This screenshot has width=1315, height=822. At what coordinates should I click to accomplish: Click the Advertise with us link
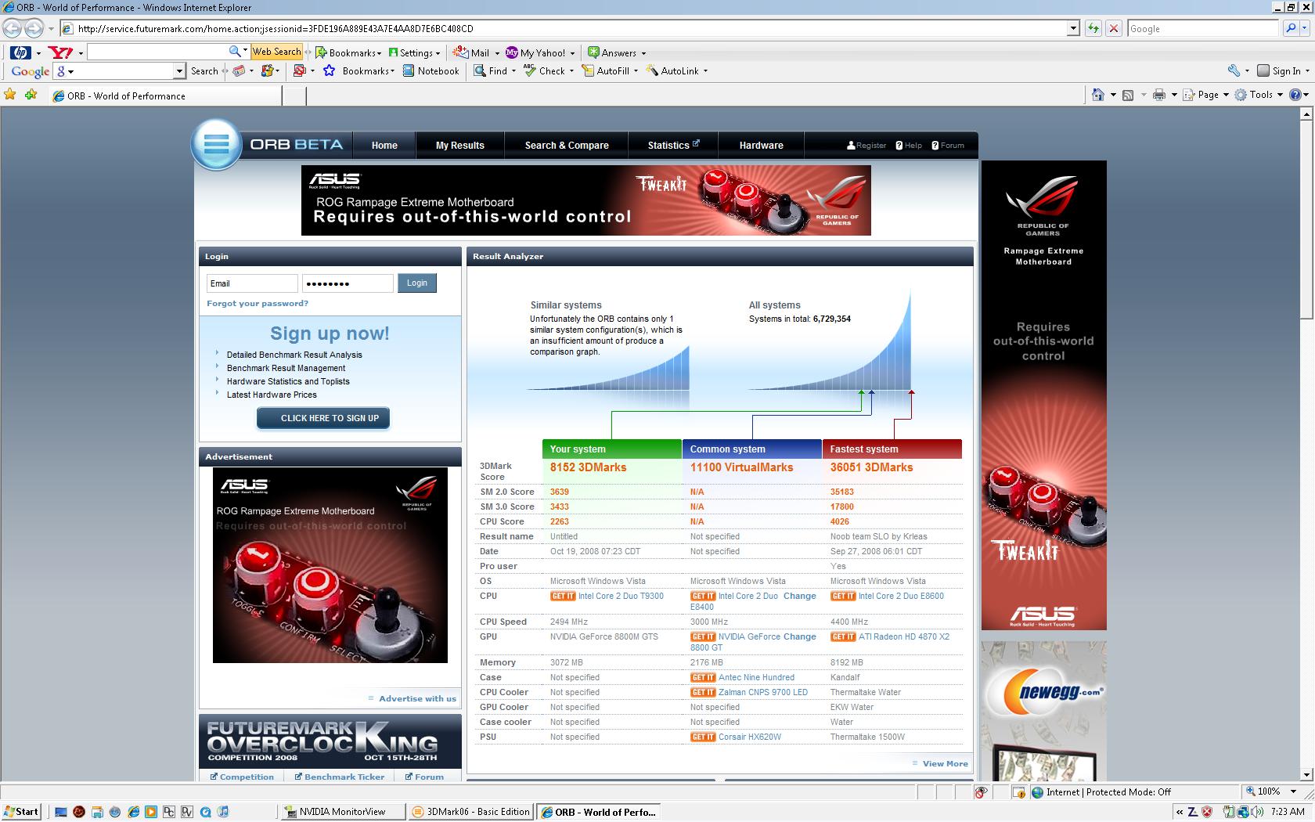point(417,699)
